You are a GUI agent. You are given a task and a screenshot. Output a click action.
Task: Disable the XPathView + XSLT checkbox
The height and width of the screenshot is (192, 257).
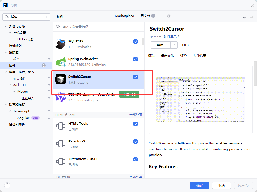click(x=136, y=159)
